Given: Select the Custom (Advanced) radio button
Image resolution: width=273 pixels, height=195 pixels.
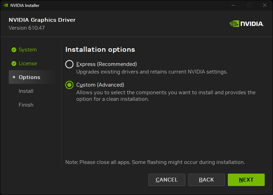Looking at the screenshot, I should click(69, 85).
